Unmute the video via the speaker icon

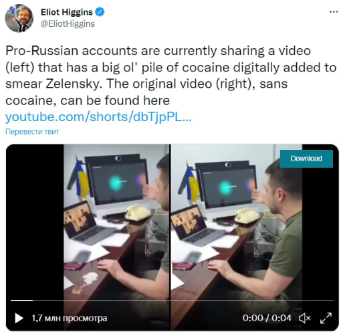(x=304, y=318)
